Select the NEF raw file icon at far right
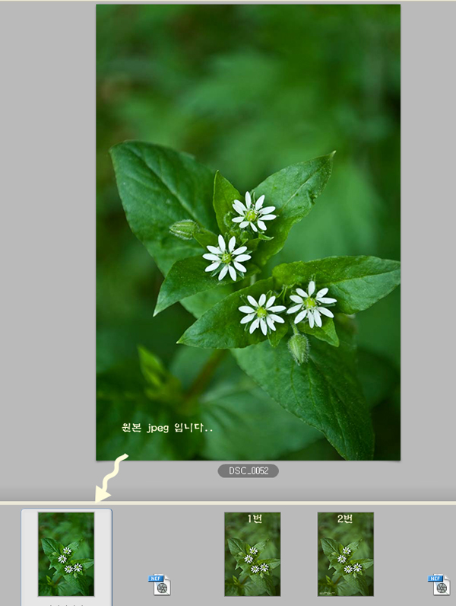The width and height of the screenshot is (456, 606). click(440, 584)
